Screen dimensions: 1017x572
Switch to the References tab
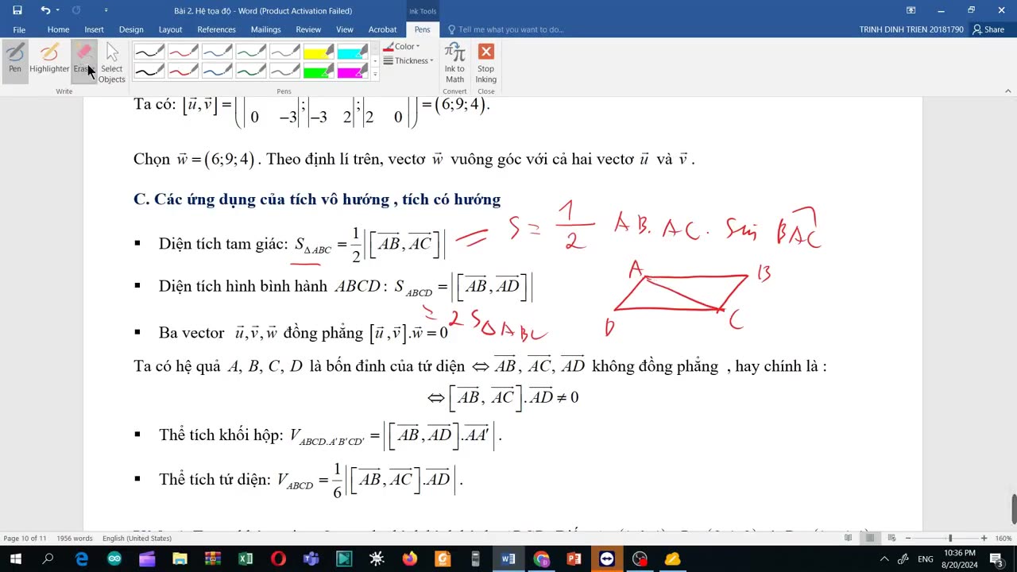[x=216, y=29]
